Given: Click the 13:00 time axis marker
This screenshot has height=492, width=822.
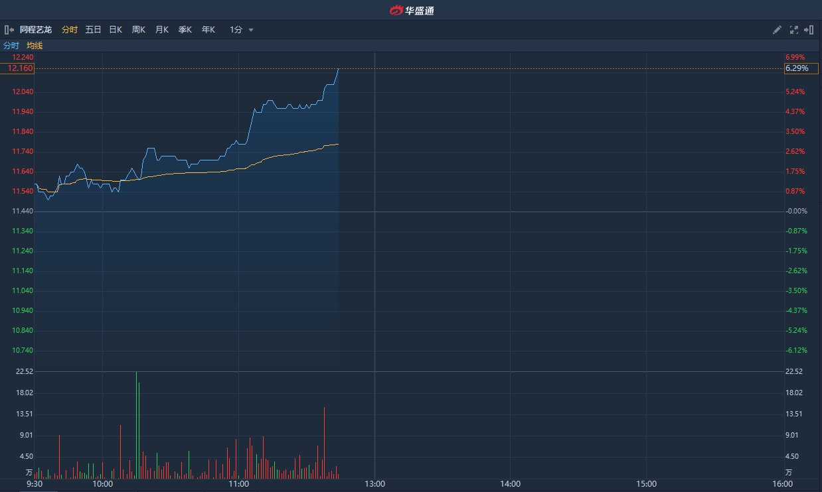Looking at the screenshot, I should [374, 484].
